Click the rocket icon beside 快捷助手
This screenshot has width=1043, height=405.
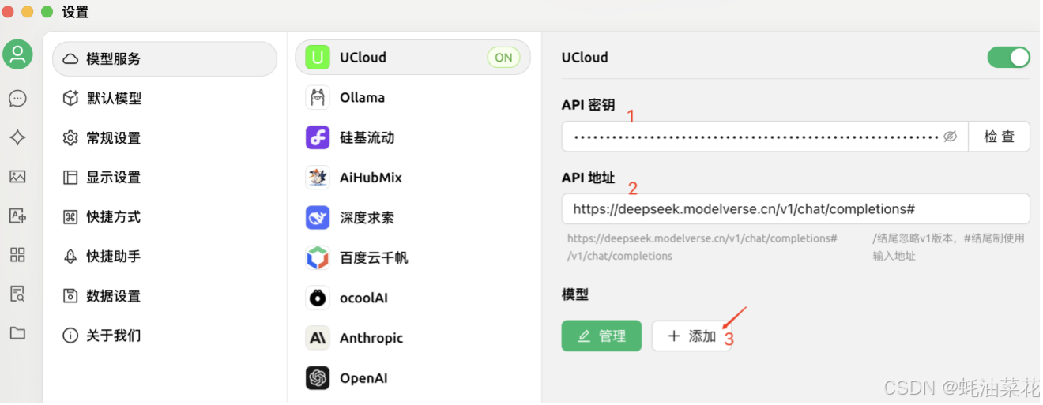point(70,257)
